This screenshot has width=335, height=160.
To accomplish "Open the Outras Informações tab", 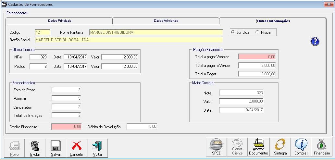I will point(273,21).
